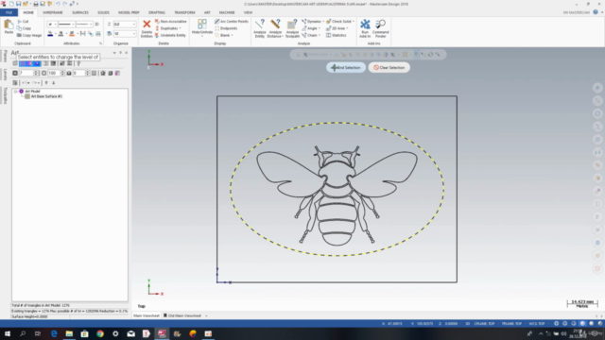Viewport: 605px width, 340px height.
Task: Toggle Arc Center Points display
Action: [232, 21]
